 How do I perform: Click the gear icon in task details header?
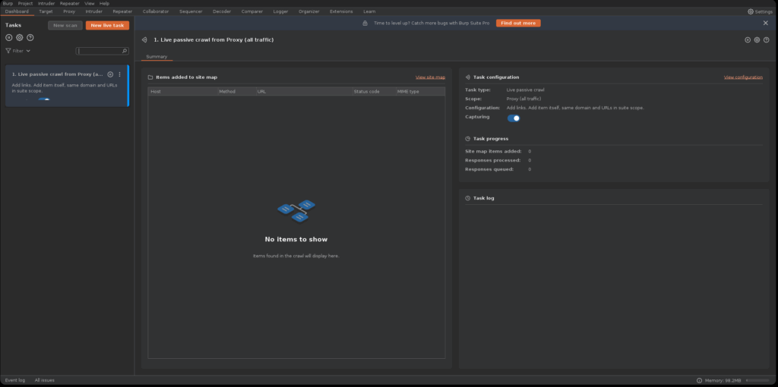(x=757, y=39)
